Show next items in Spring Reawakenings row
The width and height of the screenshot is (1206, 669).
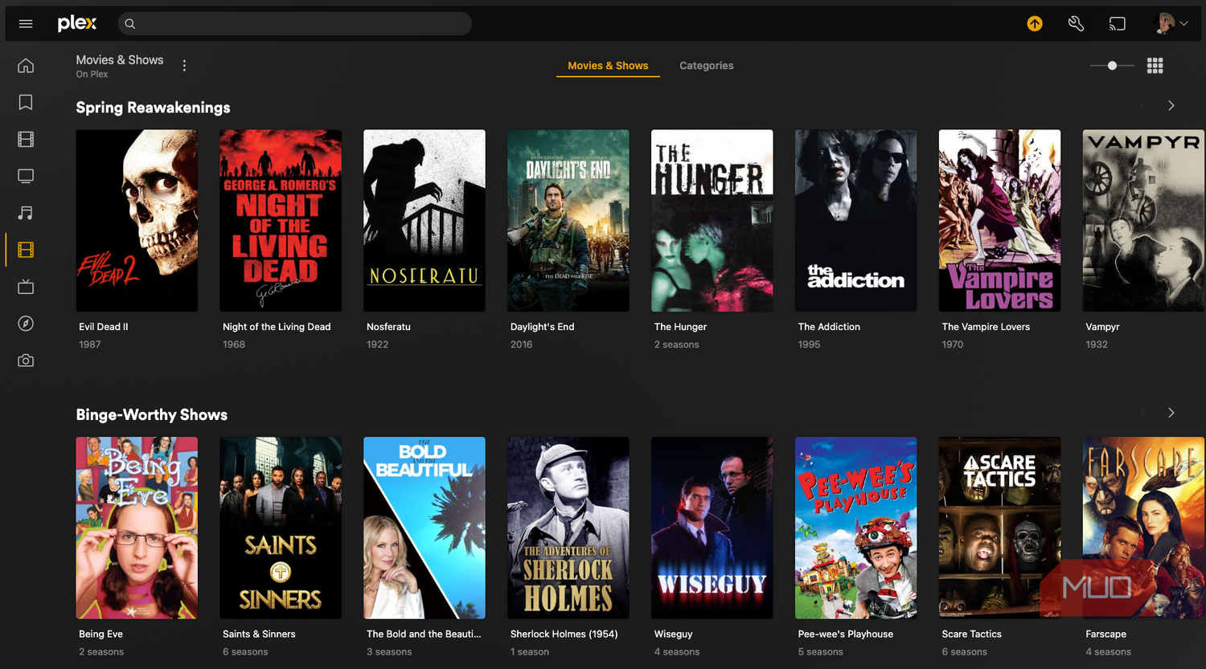(x=1171, y=106)
